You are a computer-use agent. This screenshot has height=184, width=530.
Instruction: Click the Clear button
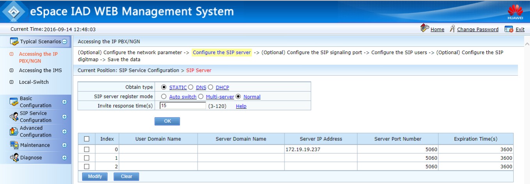click(127, 177)
